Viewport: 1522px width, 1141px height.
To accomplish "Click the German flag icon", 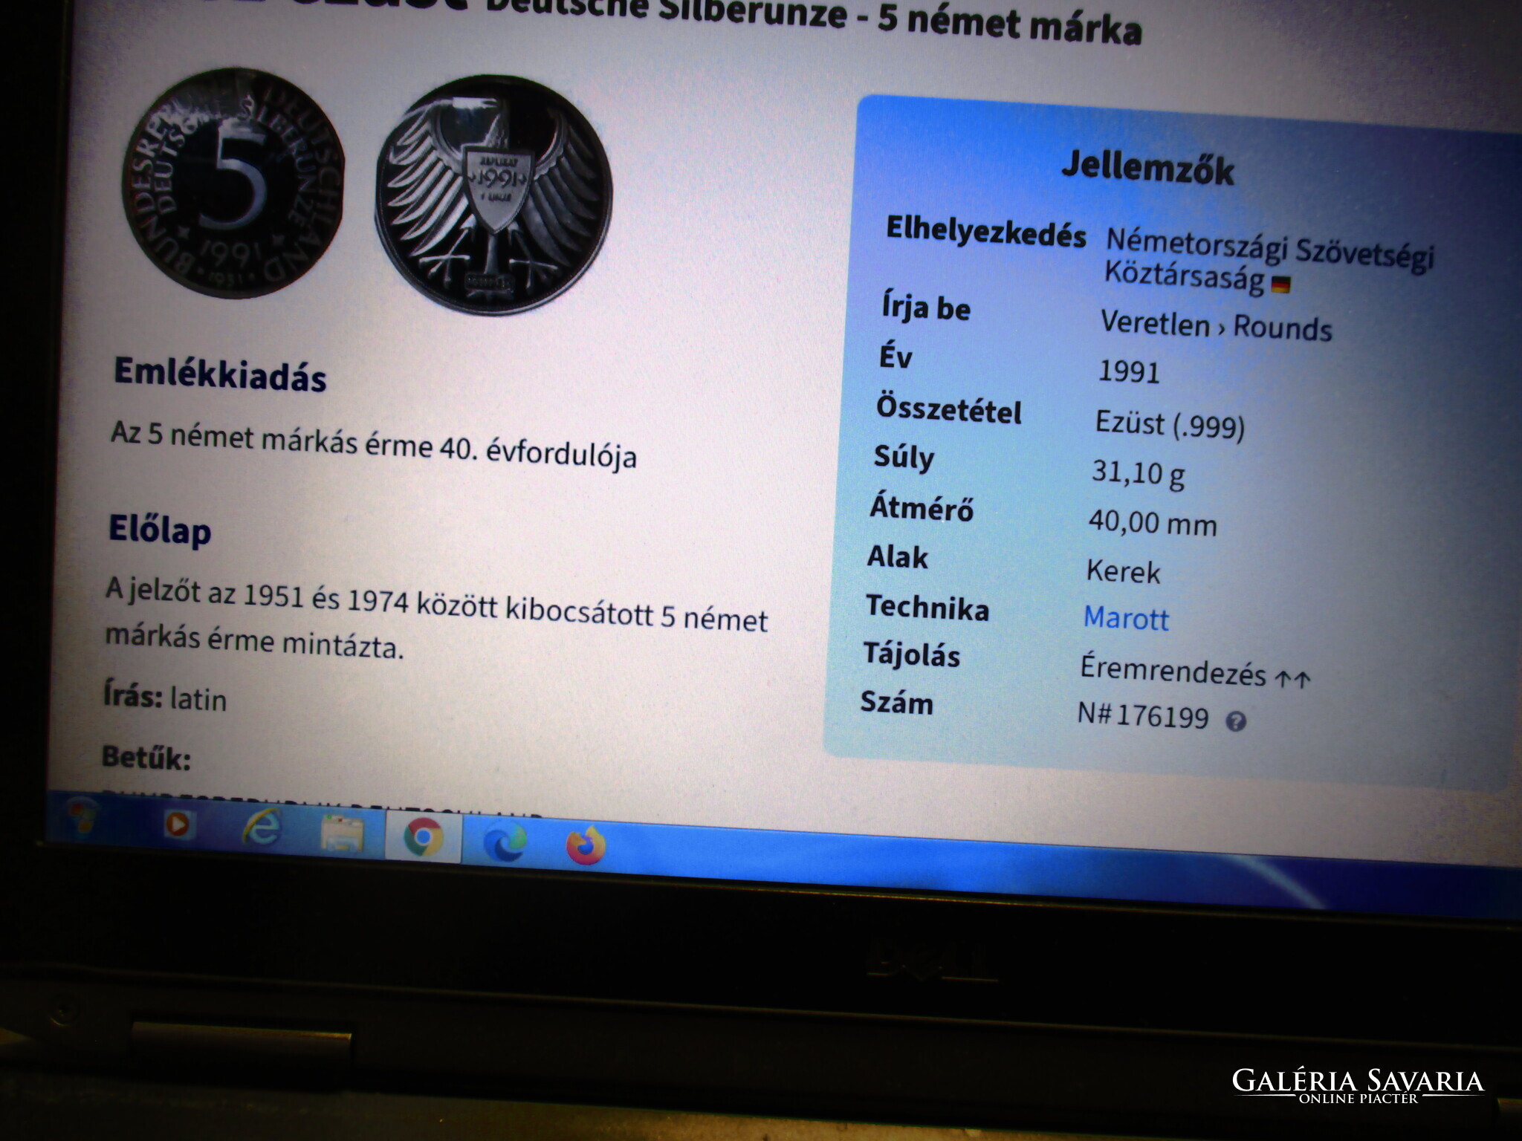I will pos(1280,284).
